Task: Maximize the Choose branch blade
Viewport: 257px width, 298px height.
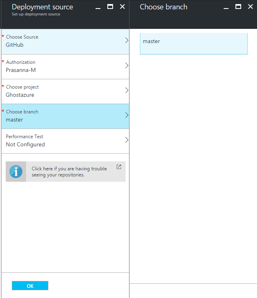Action: click(238, 7)
